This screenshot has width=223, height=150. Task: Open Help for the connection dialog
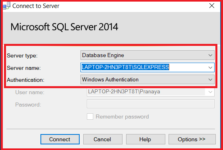point(145,139)
